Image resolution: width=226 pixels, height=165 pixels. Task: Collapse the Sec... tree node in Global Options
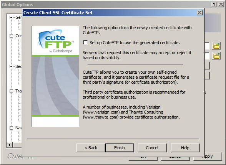[11, 66]
